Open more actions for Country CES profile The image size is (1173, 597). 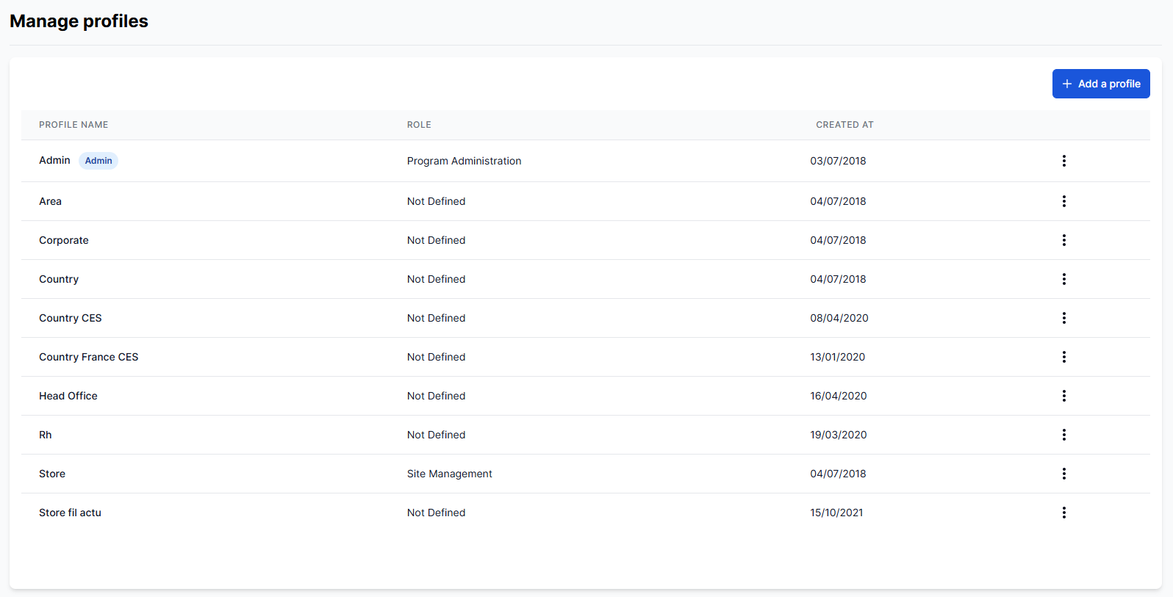(x=1063, y=318)
